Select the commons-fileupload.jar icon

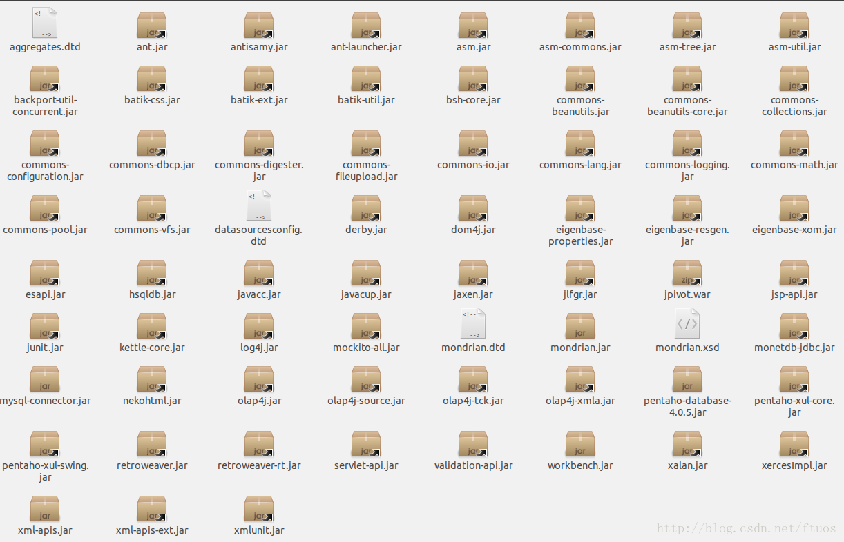[366, 143]
